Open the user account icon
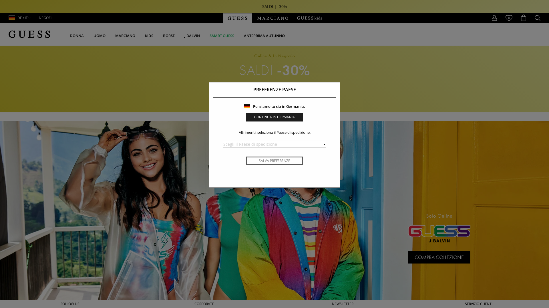Viewport: 549px width, 308px height. [x=494, y=18]
